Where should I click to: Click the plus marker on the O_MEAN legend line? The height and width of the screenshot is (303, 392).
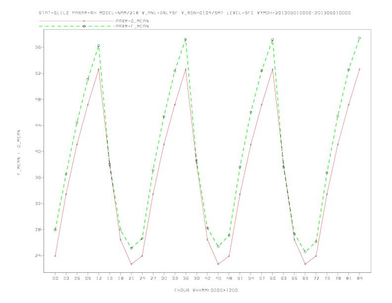tap(84, 21)
